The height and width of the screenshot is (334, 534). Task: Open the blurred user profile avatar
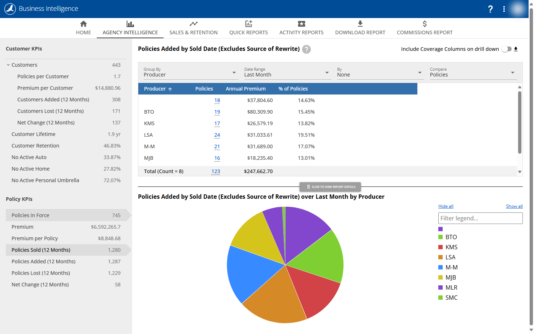(518, 9)
